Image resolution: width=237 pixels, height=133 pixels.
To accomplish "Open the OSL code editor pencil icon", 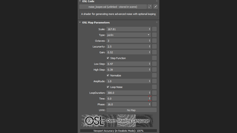I will tap(155, 7).
